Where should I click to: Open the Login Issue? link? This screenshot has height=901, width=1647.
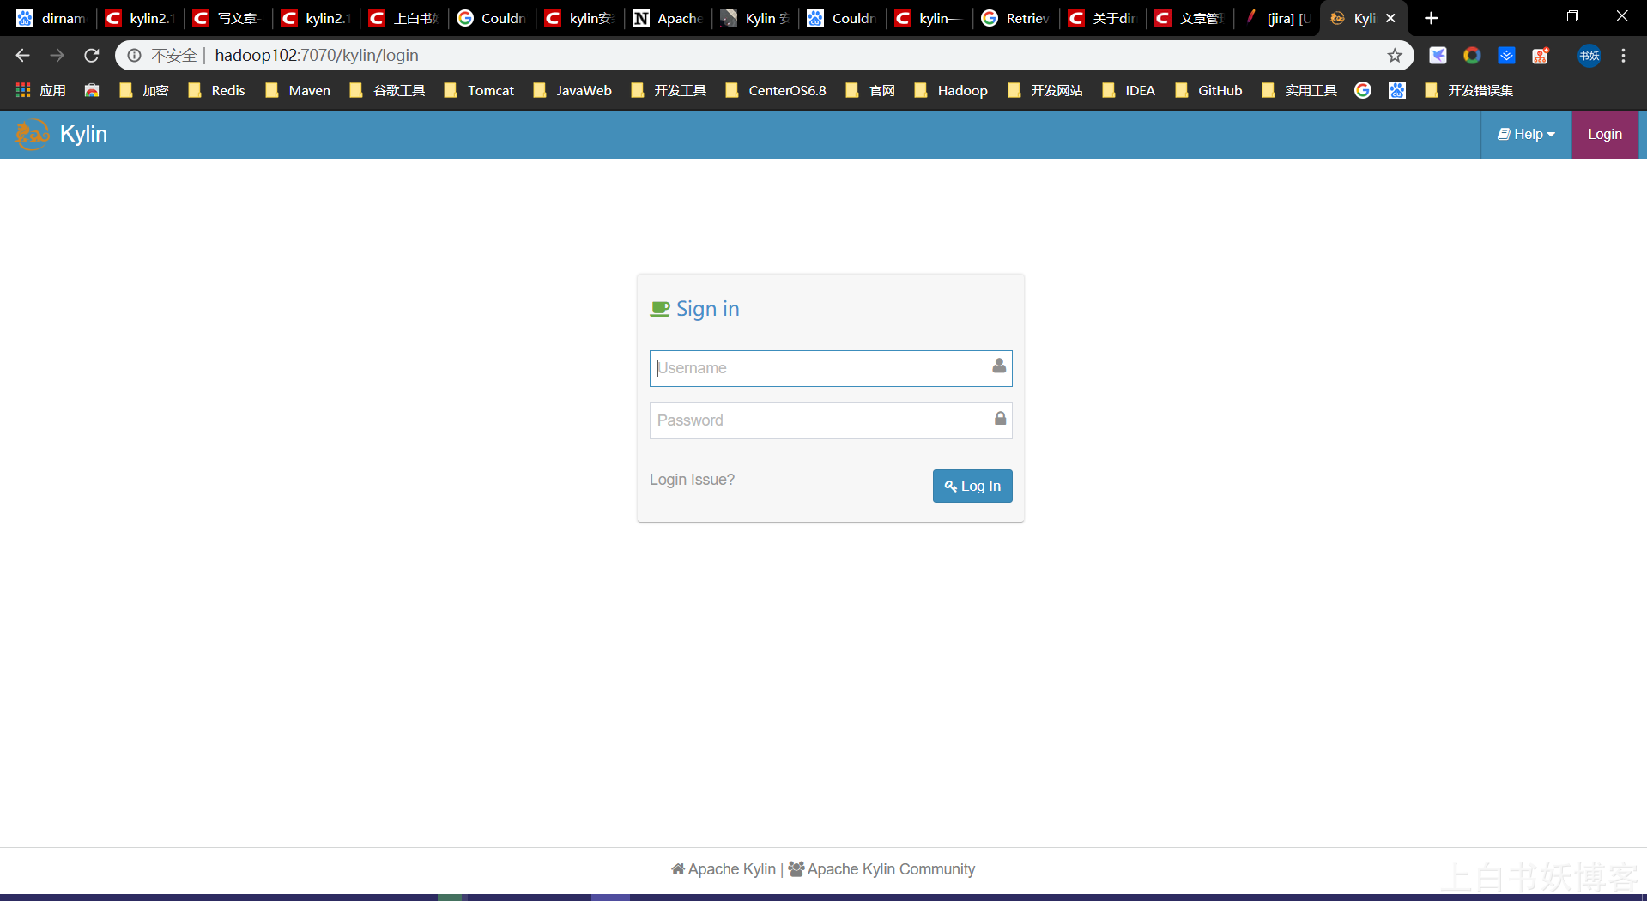pos(692,480)
